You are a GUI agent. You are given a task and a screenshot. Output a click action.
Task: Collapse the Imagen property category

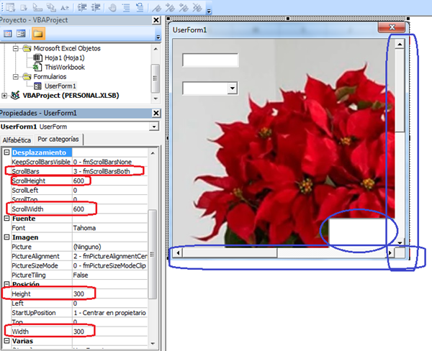tap(7, 237)
